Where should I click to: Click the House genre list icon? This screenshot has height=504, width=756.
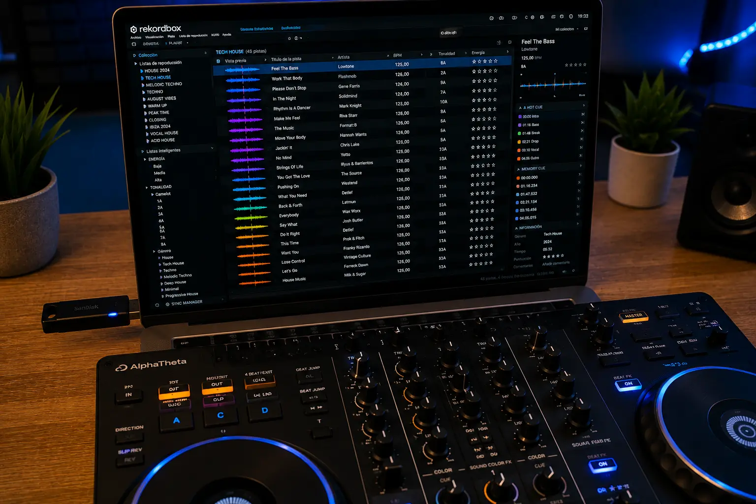coord(159,258)
